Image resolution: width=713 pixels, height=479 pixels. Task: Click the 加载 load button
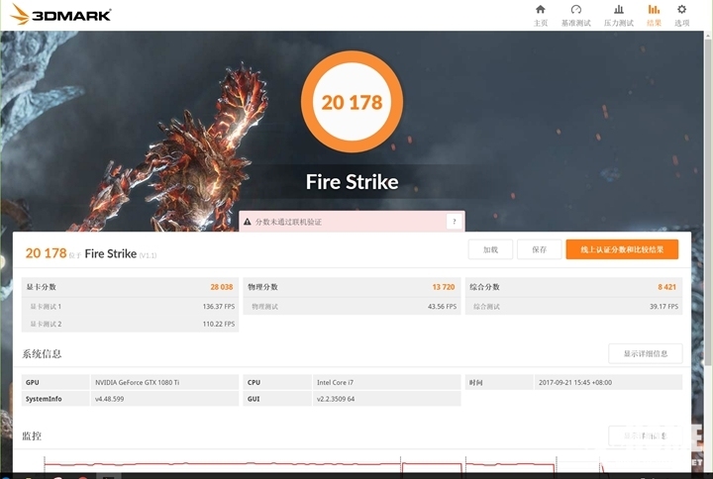pyautogui.click(x=490, y=249)
